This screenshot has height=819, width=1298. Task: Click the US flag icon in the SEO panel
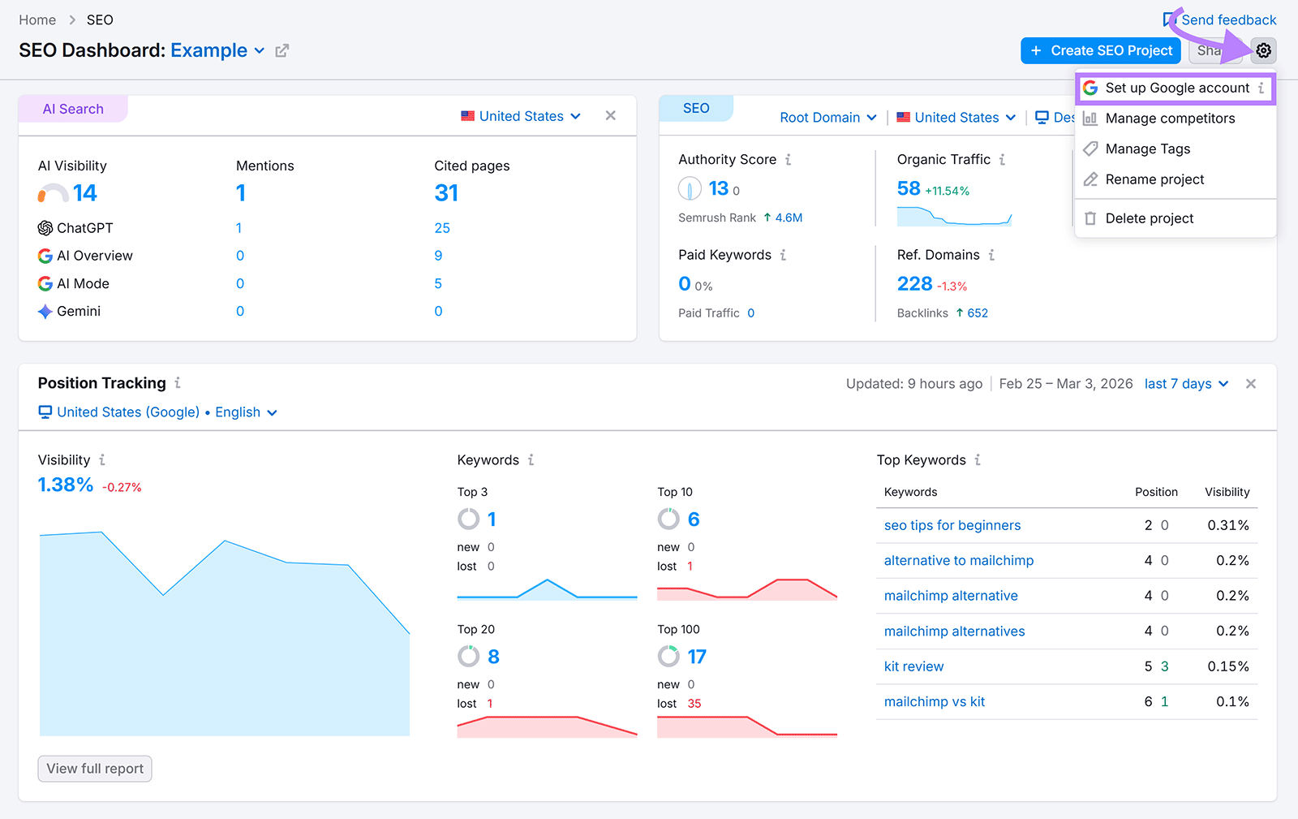(903, 117)
